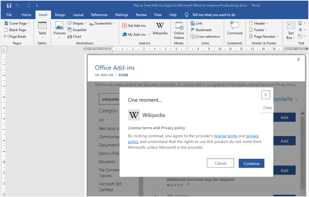This screenshot has width=309, height=197.
Task: Launch the Wikipedia add-in from the ribbon
Action: pyautogui.click(x=160, y=29)
